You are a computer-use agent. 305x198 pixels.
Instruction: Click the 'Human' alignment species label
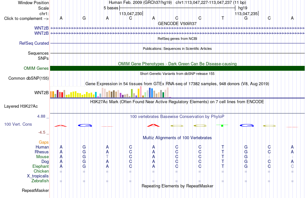[42, 147]
